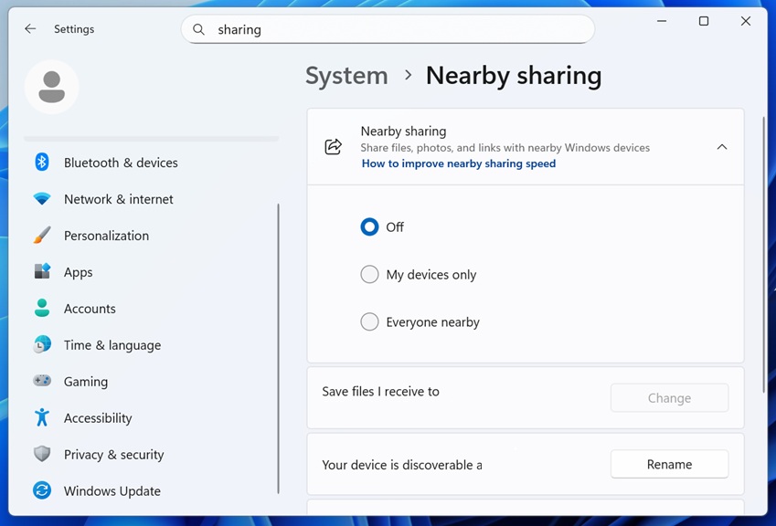The width and height of the screenshot is (776, 526).
Task: Select the Apps icon in sidebar
Action: (42, 272)
